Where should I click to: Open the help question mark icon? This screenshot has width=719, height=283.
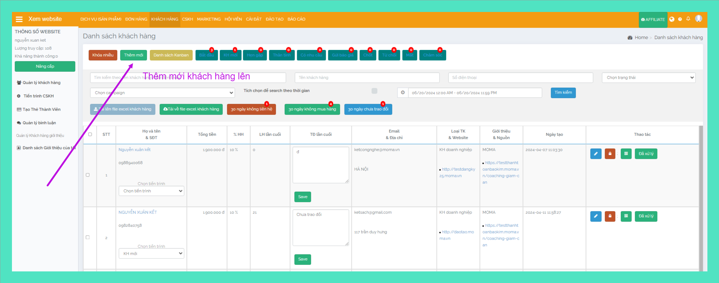[680, 19]
